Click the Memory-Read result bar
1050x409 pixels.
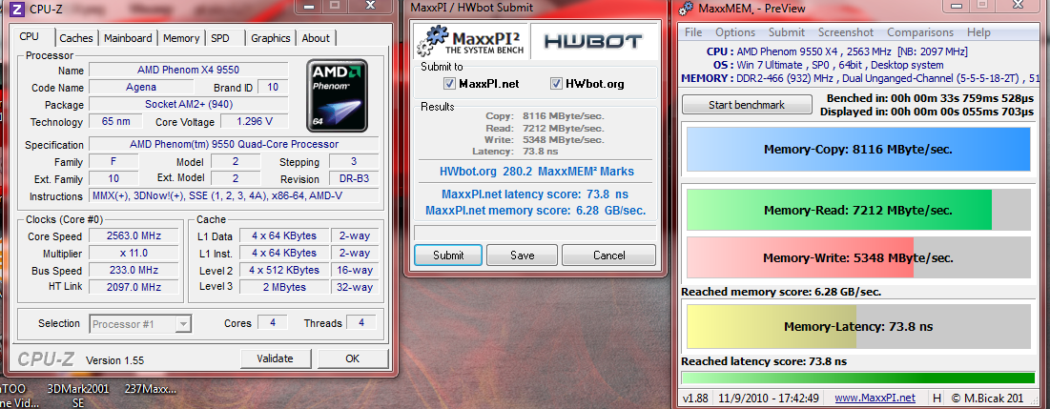[x=858, y=210]
